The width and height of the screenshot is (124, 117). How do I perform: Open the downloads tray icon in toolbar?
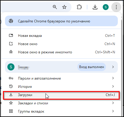(95, 7)
